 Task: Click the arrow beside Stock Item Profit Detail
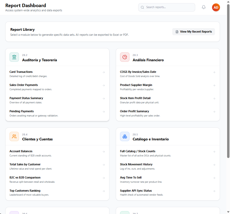(214, 99)
